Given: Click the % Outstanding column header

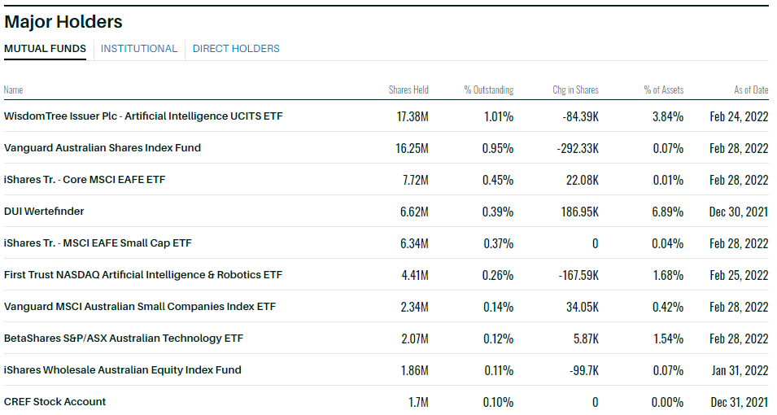Looking at the screenshot, I should pyautogui.click(x=488, y=90).
